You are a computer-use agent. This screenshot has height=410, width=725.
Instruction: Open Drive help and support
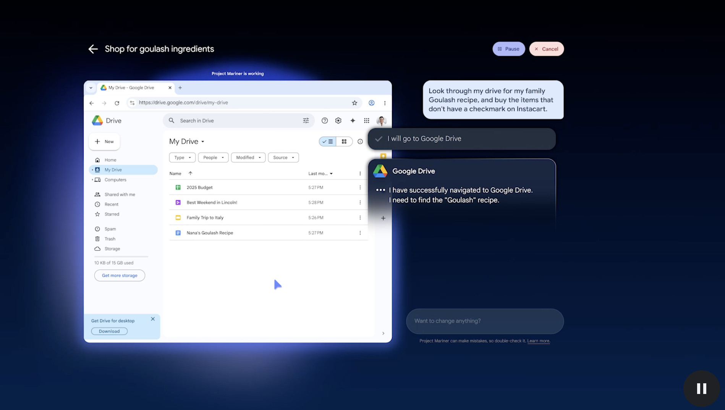[325, 121]
